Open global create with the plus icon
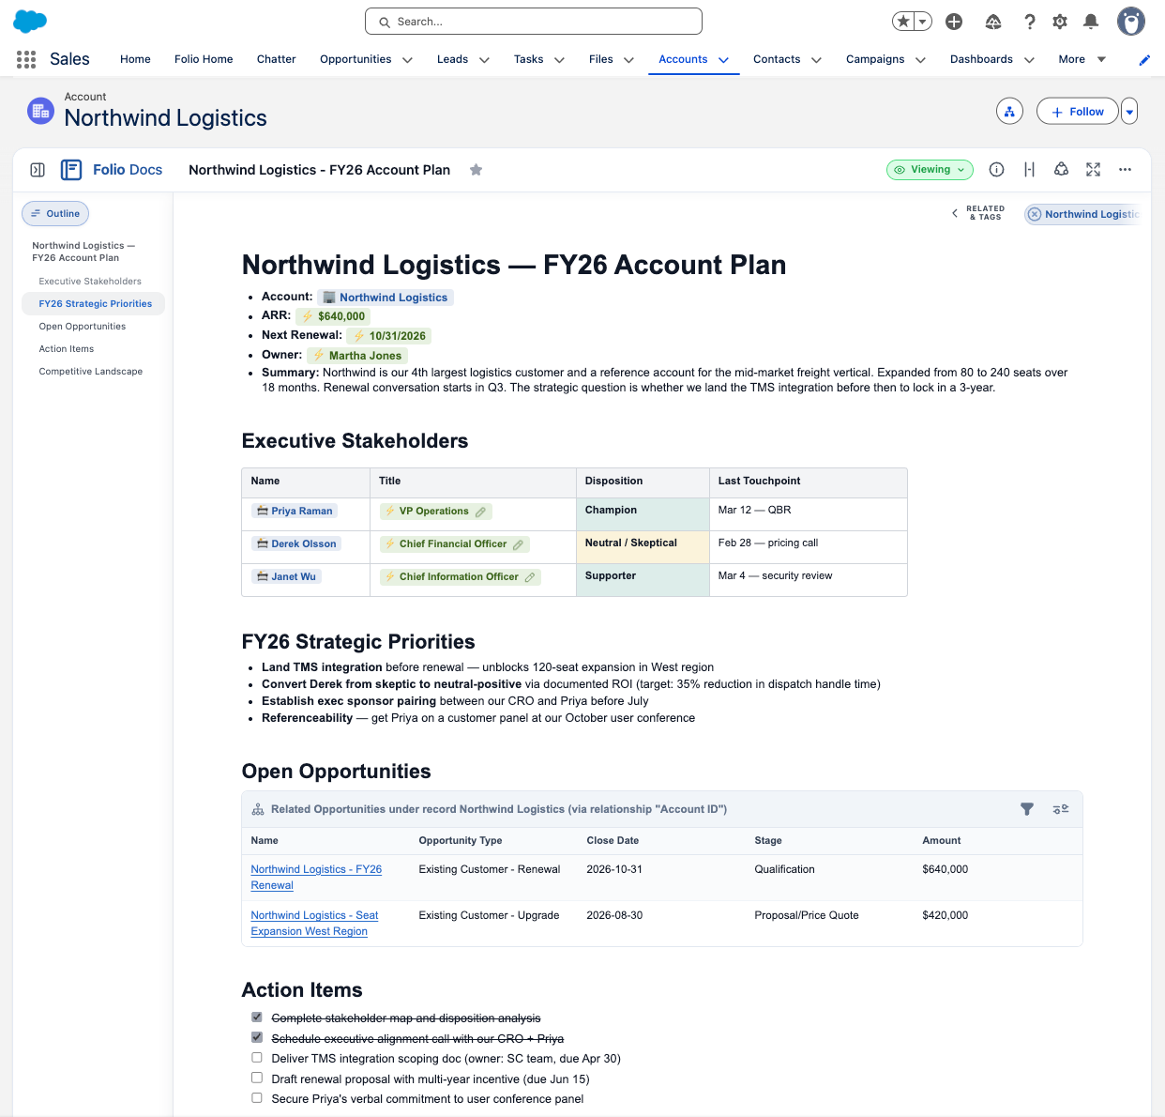1165x1117 pixels. click(954, 21)
